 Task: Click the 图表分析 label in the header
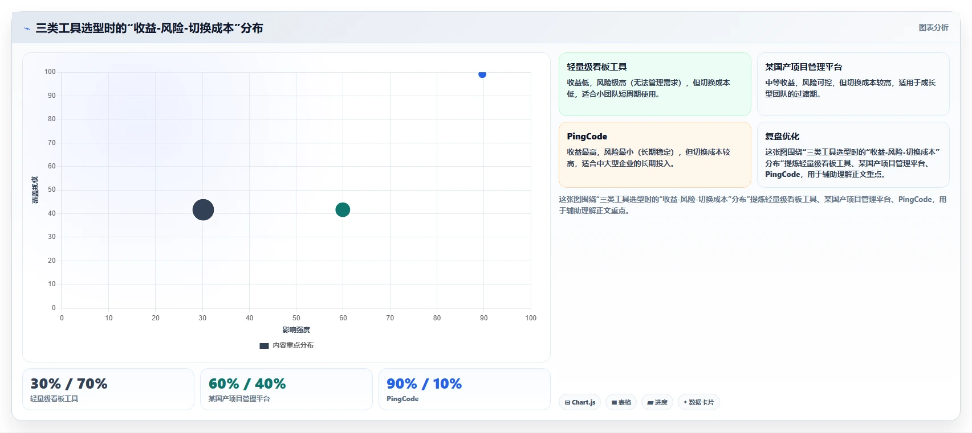(933, 27)
